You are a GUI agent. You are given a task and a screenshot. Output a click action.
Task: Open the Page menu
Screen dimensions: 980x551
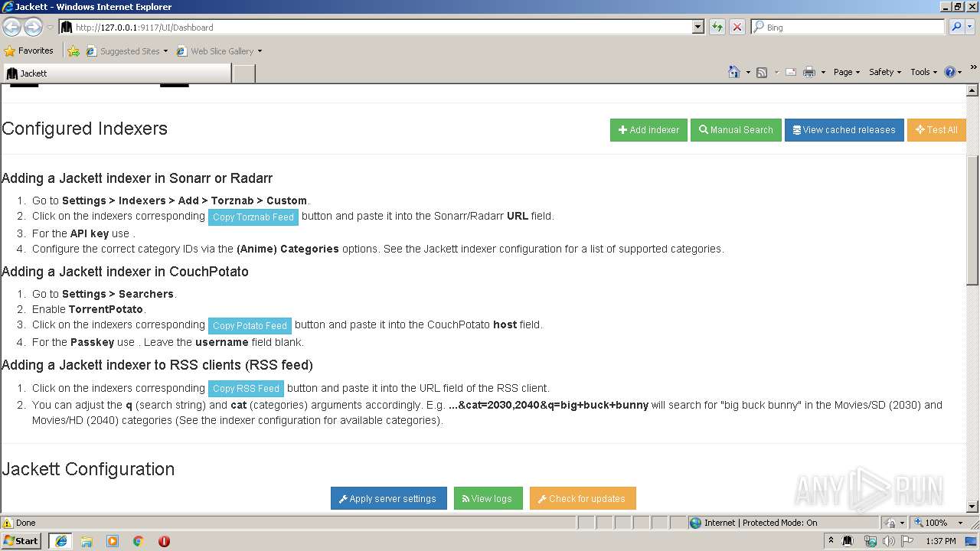click(846, 72)
